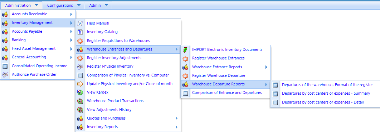Click the Consolidated Operating Income report icon

click(5, 66)
